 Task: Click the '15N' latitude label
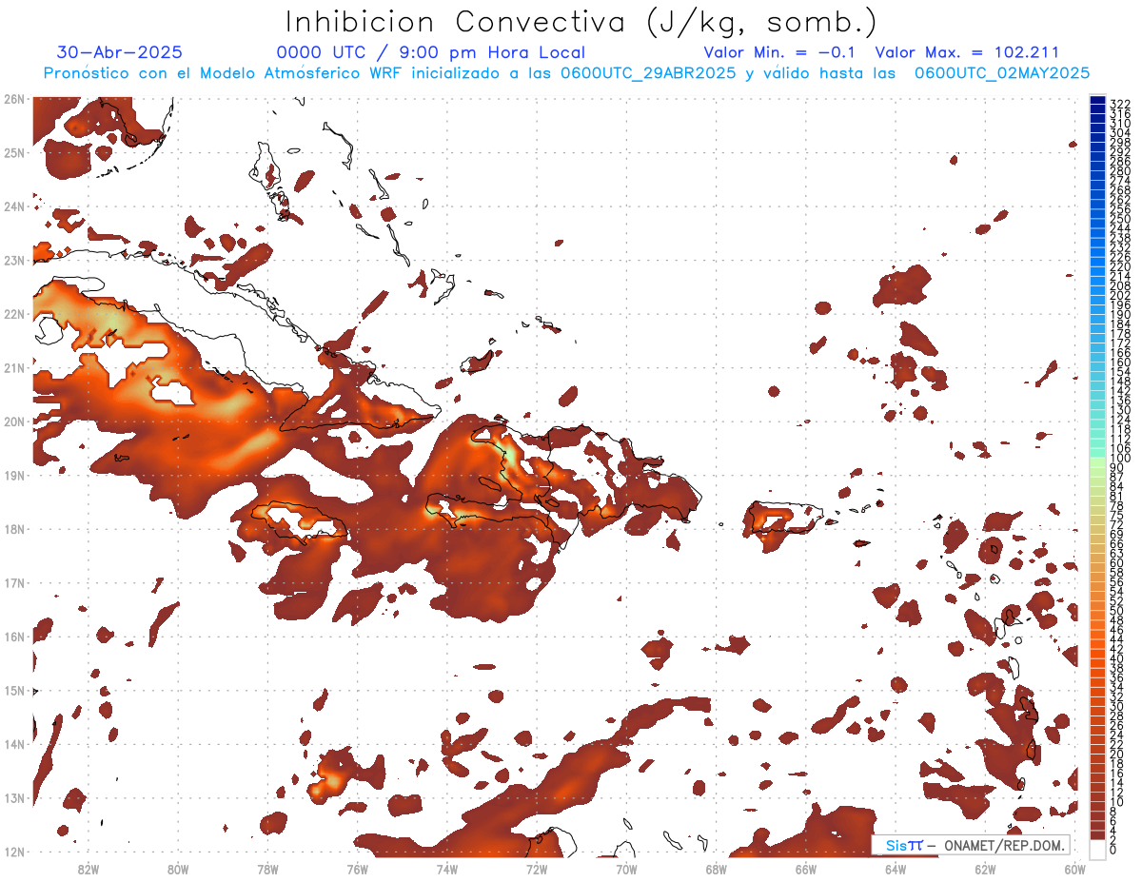(x=13, y=690)
